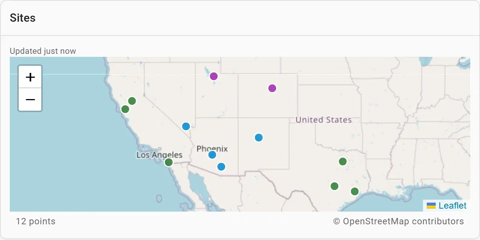Select the blue marker at Nevada's southern tip
Image resolution: width=480 pixels, height=240 pixels.
(186, 126)
